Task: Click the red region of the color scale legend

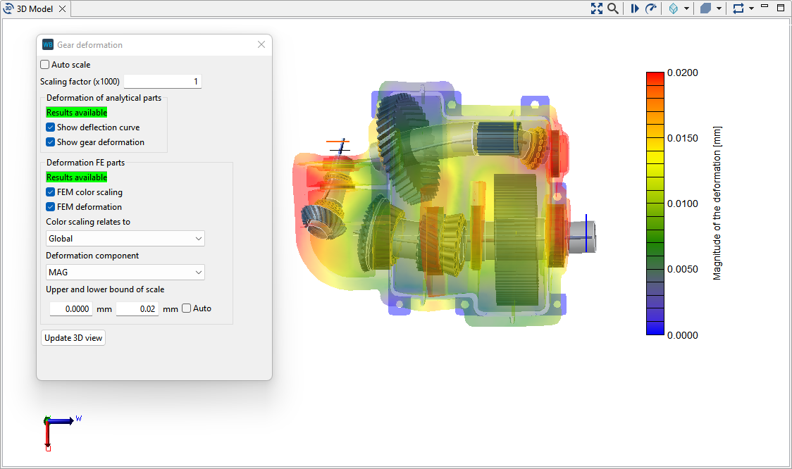Action: [x=654, y=74]
